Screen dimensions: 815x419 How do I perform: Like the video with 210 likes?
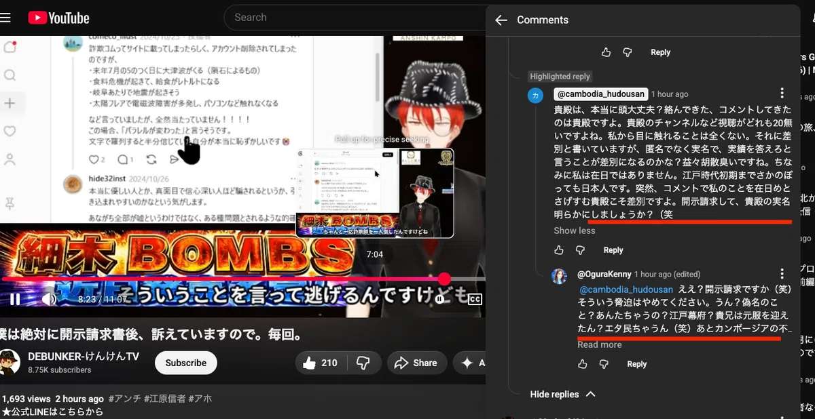pyautogui.click(x=321, y=363)
